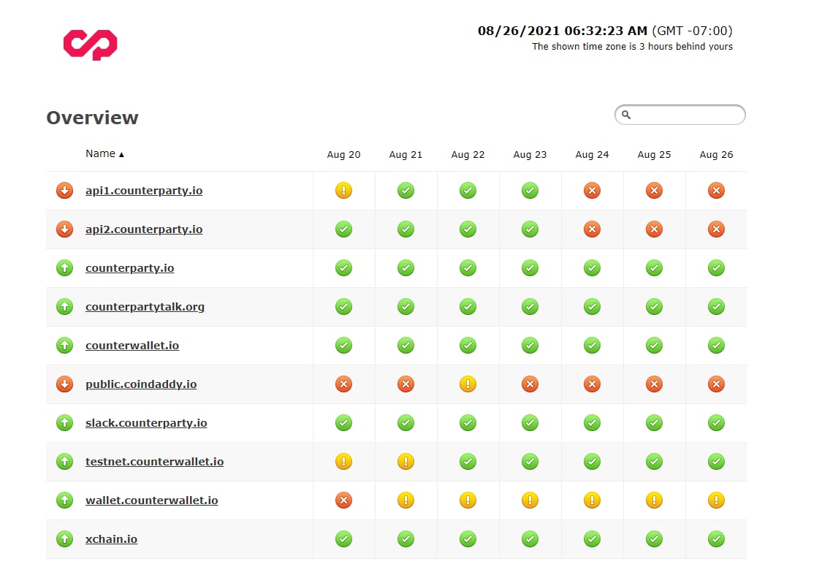Open counterpartytalk.org link

[x=145, y=307]
